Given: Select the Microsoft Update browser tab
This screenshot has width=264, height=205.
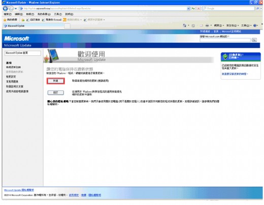Looking at the screenshot, I should tap(34, 26).
